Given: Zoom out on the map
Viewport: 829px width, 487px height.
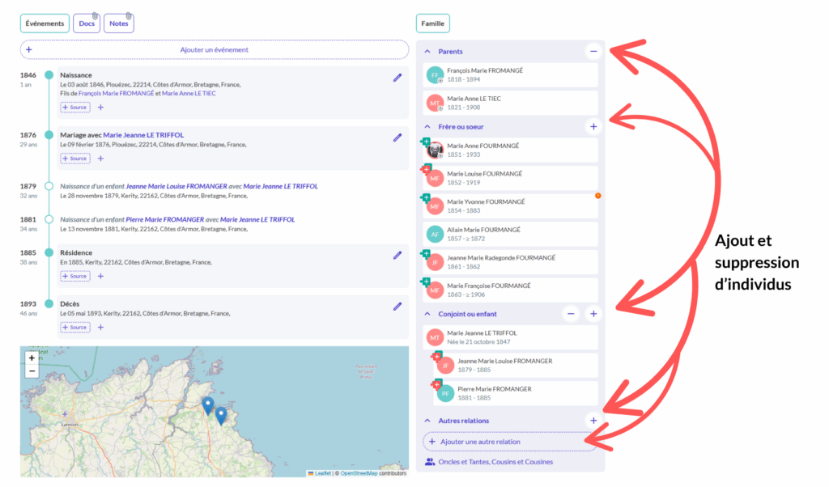Looking at the screenshot, I should pyautogui.click(x=32, y=371).
